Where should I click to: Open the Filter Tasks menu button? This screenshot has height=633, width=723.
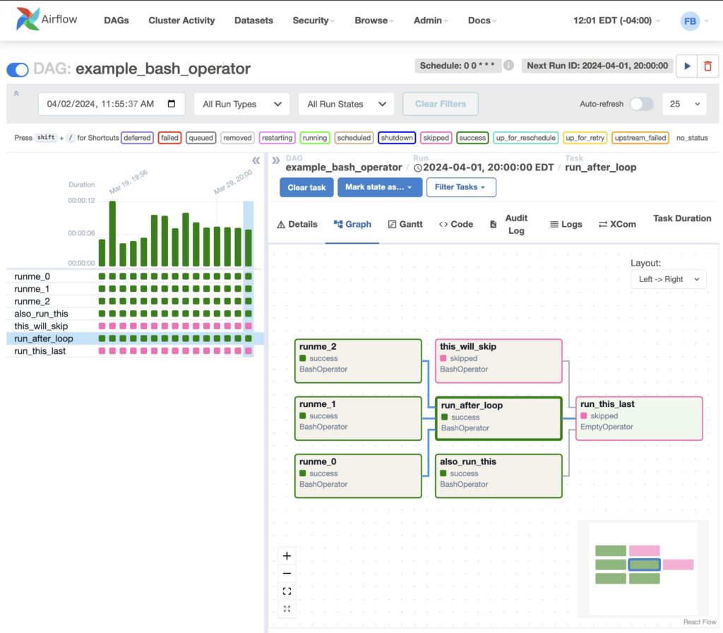click(x=461, y=187)
